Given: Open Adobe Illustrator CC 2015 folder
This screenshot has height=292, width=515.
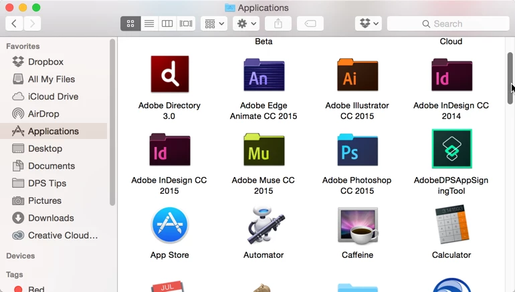Looking at the screenshot, I should pyautogui.click(x=357, y=74).
